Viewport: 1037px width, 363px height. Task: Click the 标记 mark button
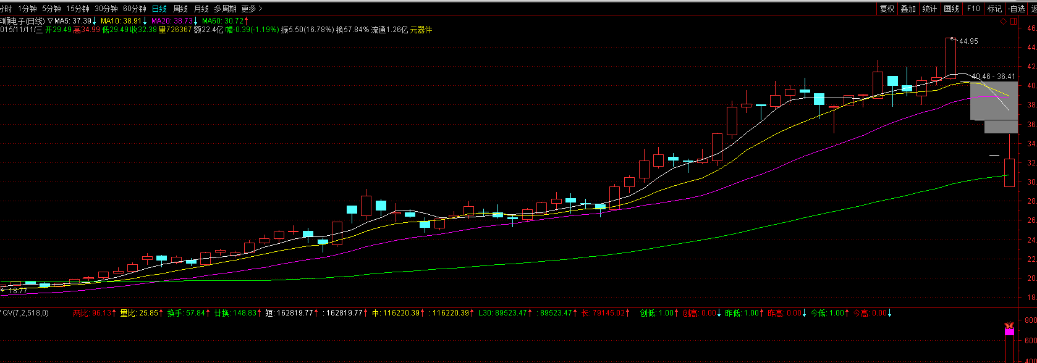click(995, 9)
